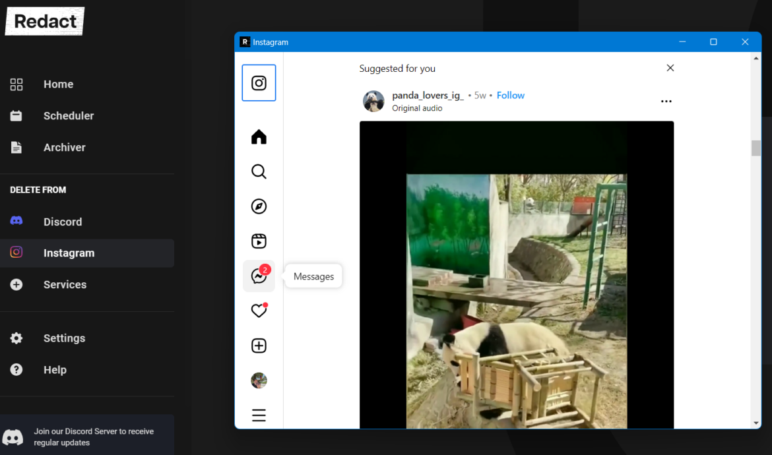
Task: Follow panda_lovers_ig_
Action: coord(510,95)
